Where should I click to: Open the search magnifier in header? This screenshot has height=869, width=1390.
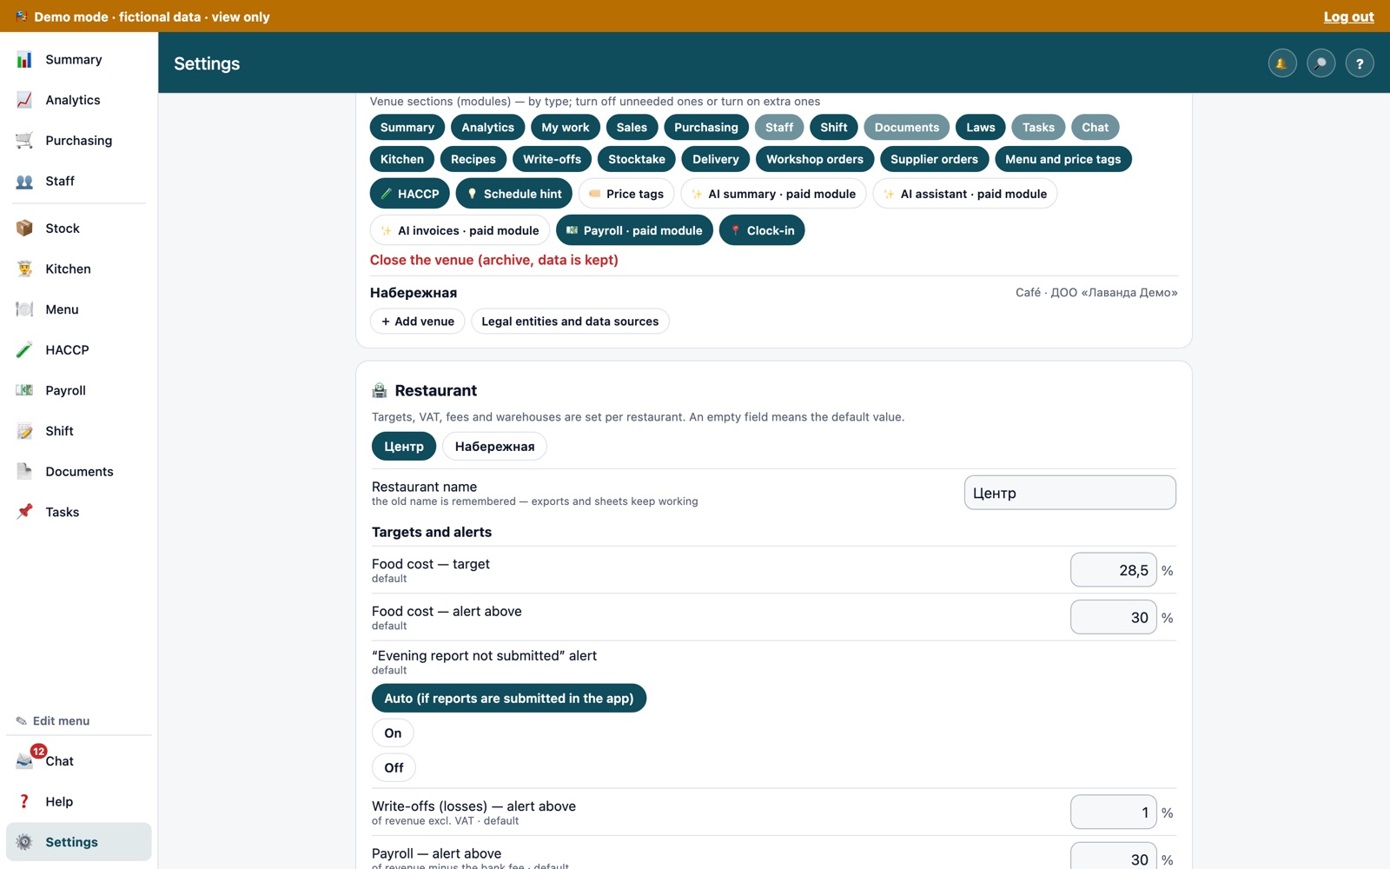point(1320,63)
